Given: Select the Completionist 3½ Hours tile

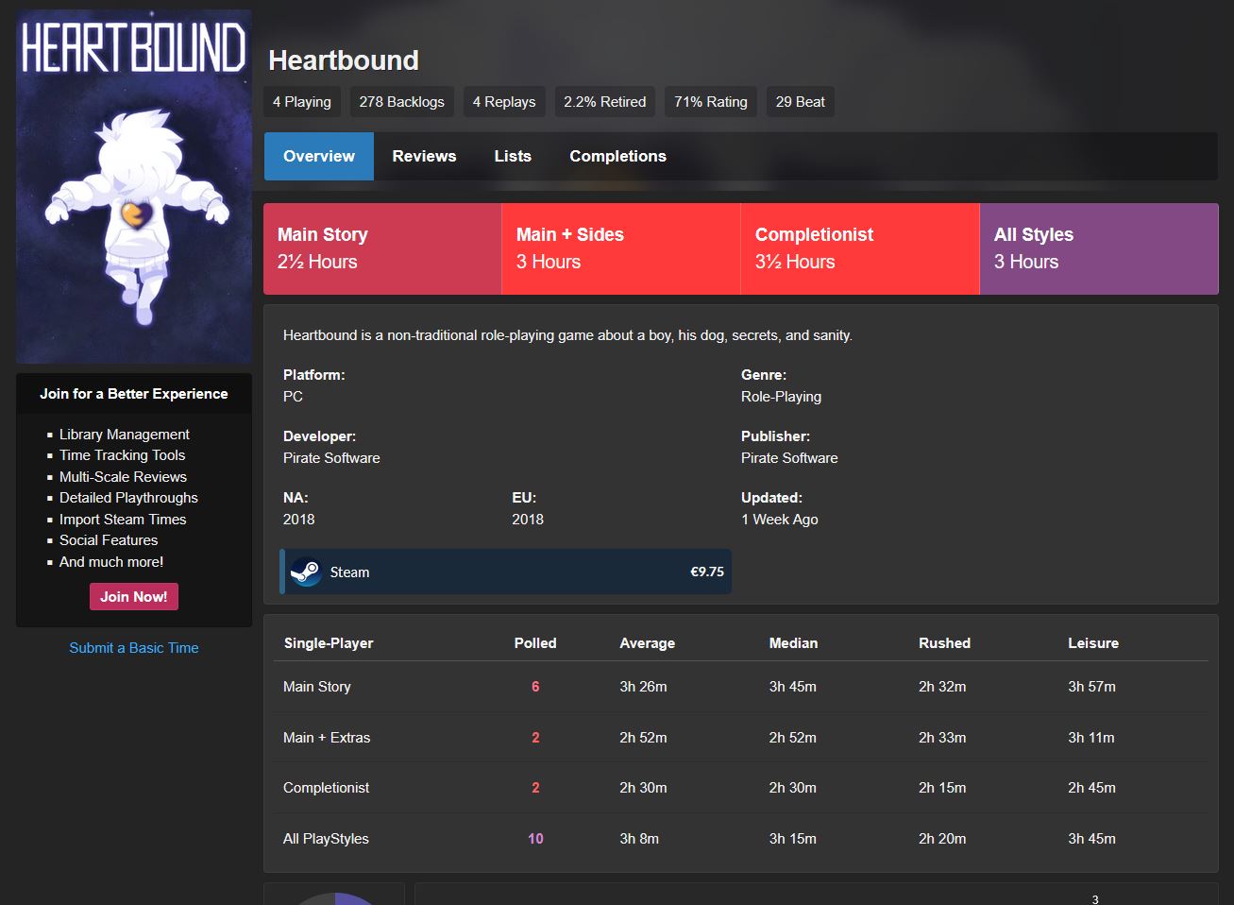Looking at the screenshot, I should [x=860, y=248].
